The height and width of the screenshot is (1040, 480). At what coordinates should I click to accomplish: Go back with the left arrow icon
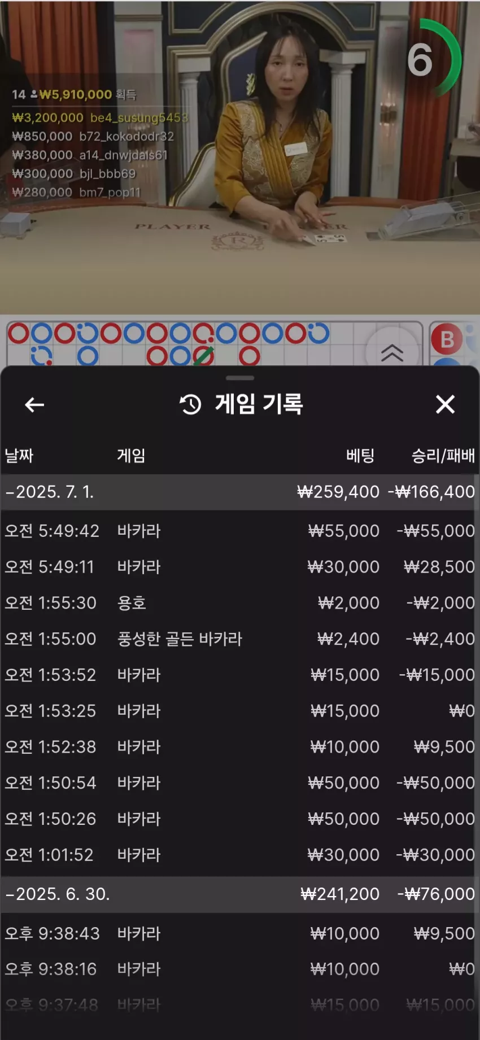click(x=34, y=404)
